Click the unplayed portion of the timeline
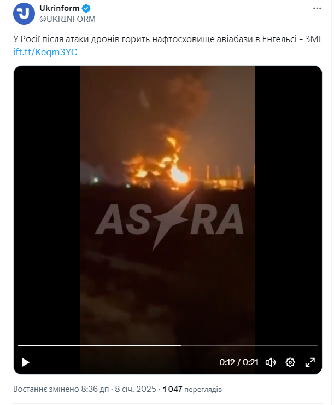The image size is (334, 405). pyautogui.click(x=249, y=345)
